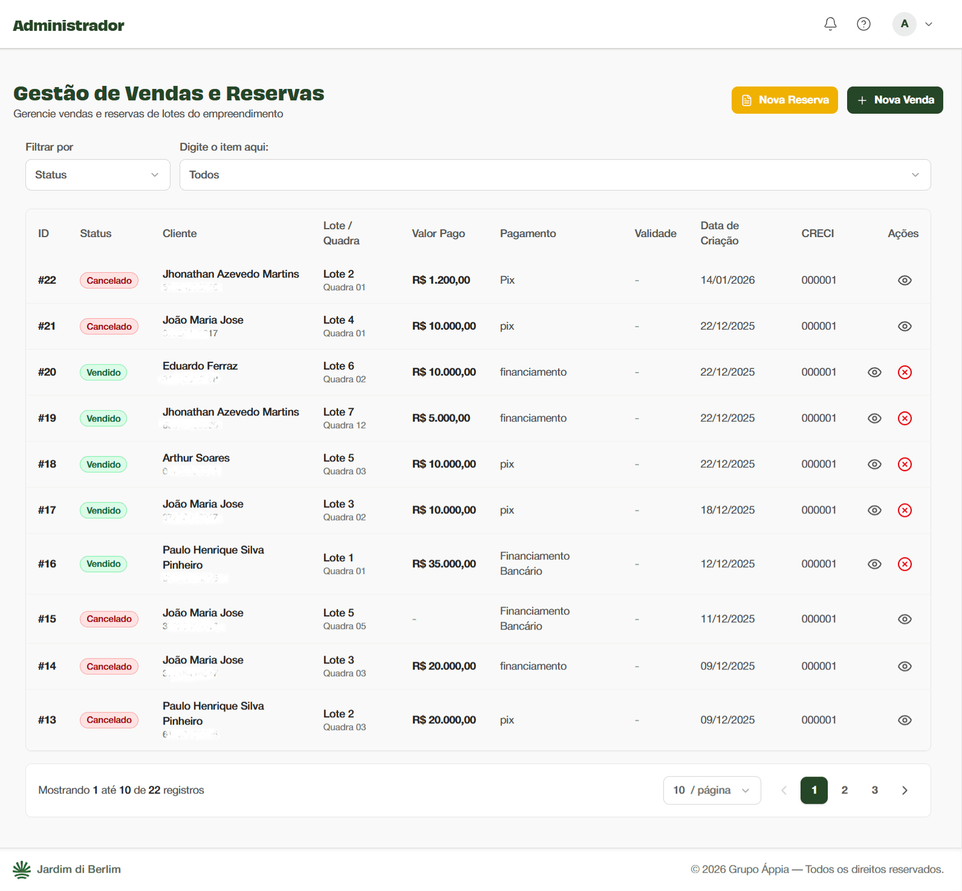Click the Vendido badge on row #20

(x=103, y=372)
